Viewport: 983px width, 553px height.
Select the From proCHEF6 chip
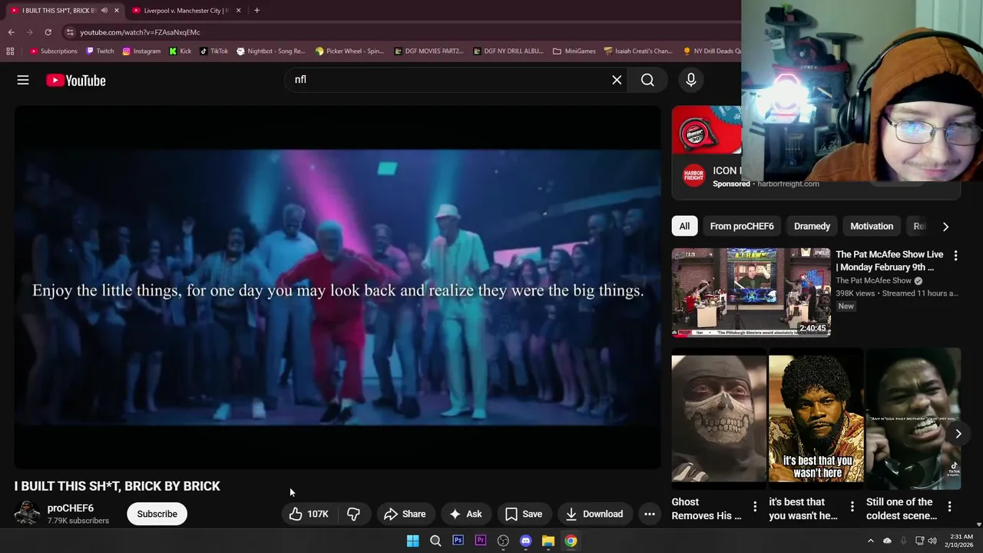[x=742, y=226]
